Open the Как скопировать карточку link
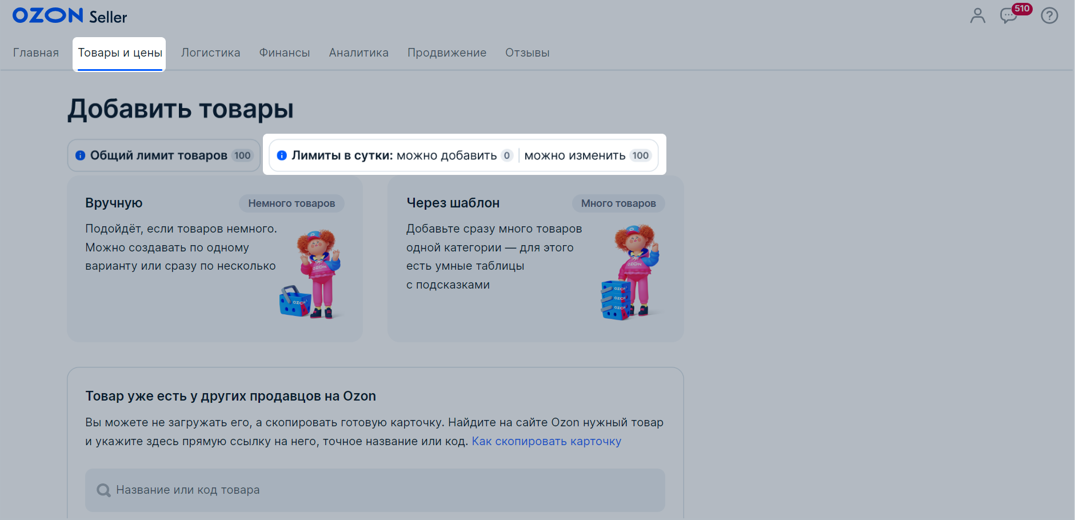This screenshot has height=520, width=1075. (x=546, y=441)
